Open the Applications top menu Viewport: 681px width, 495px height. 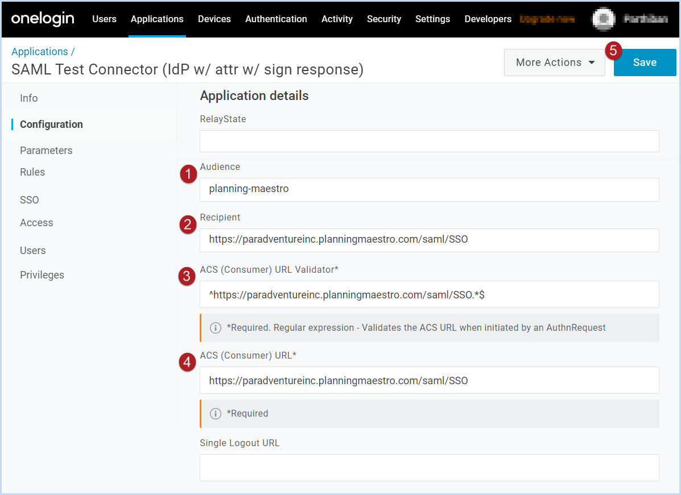[x=157, y=19]
